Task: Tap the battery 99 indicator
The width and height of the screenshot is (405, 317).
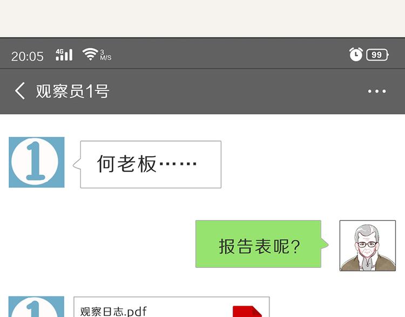Action: tap(377, 55)
